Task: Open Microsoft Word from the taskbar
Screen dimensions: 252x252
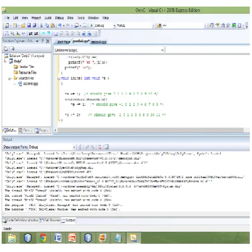Action: pos(58,238)
